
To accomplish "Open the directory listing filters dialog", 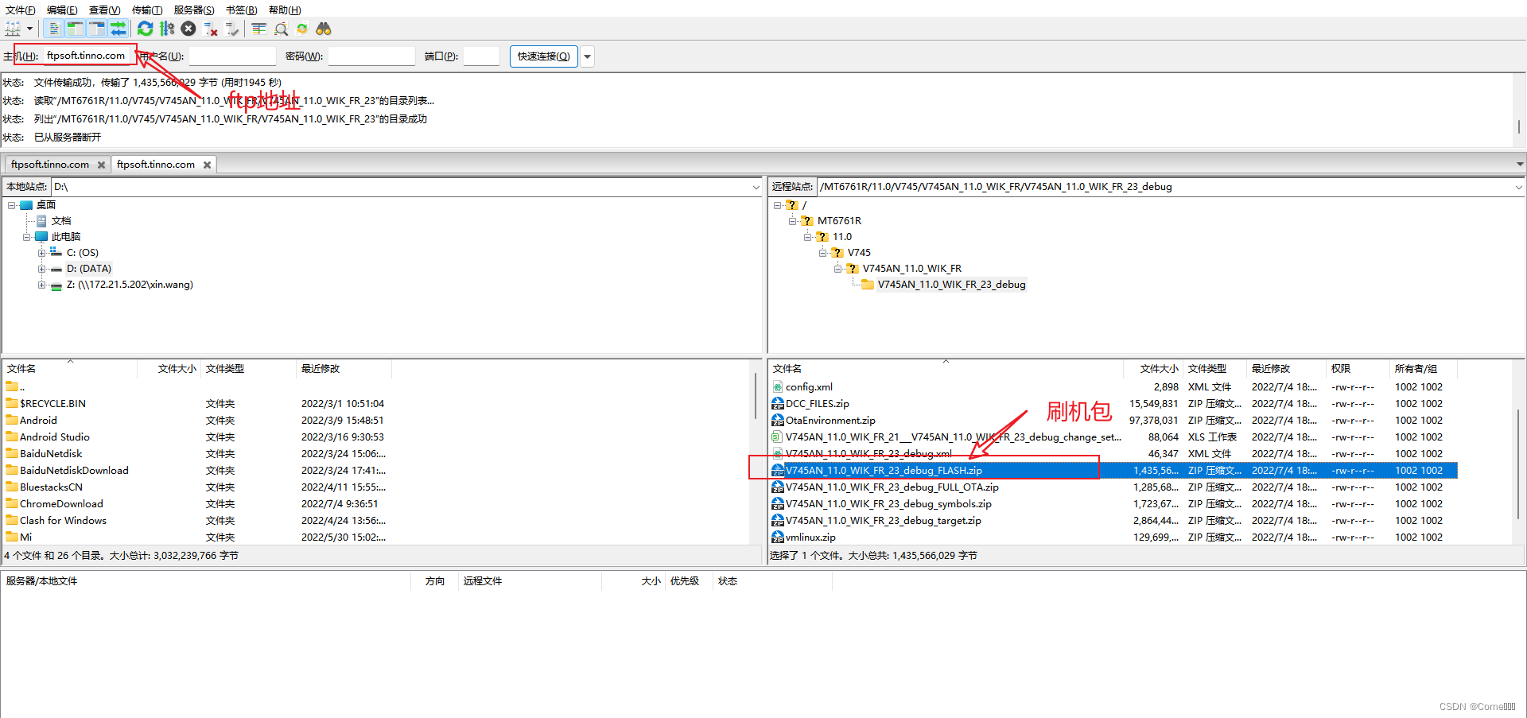I will pyautogui.click(x=259, y=29).
